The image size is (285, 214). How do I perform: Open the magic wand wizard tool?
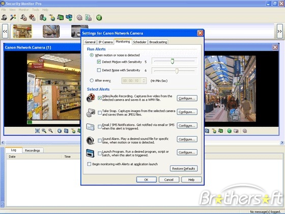tap(13, 18)
